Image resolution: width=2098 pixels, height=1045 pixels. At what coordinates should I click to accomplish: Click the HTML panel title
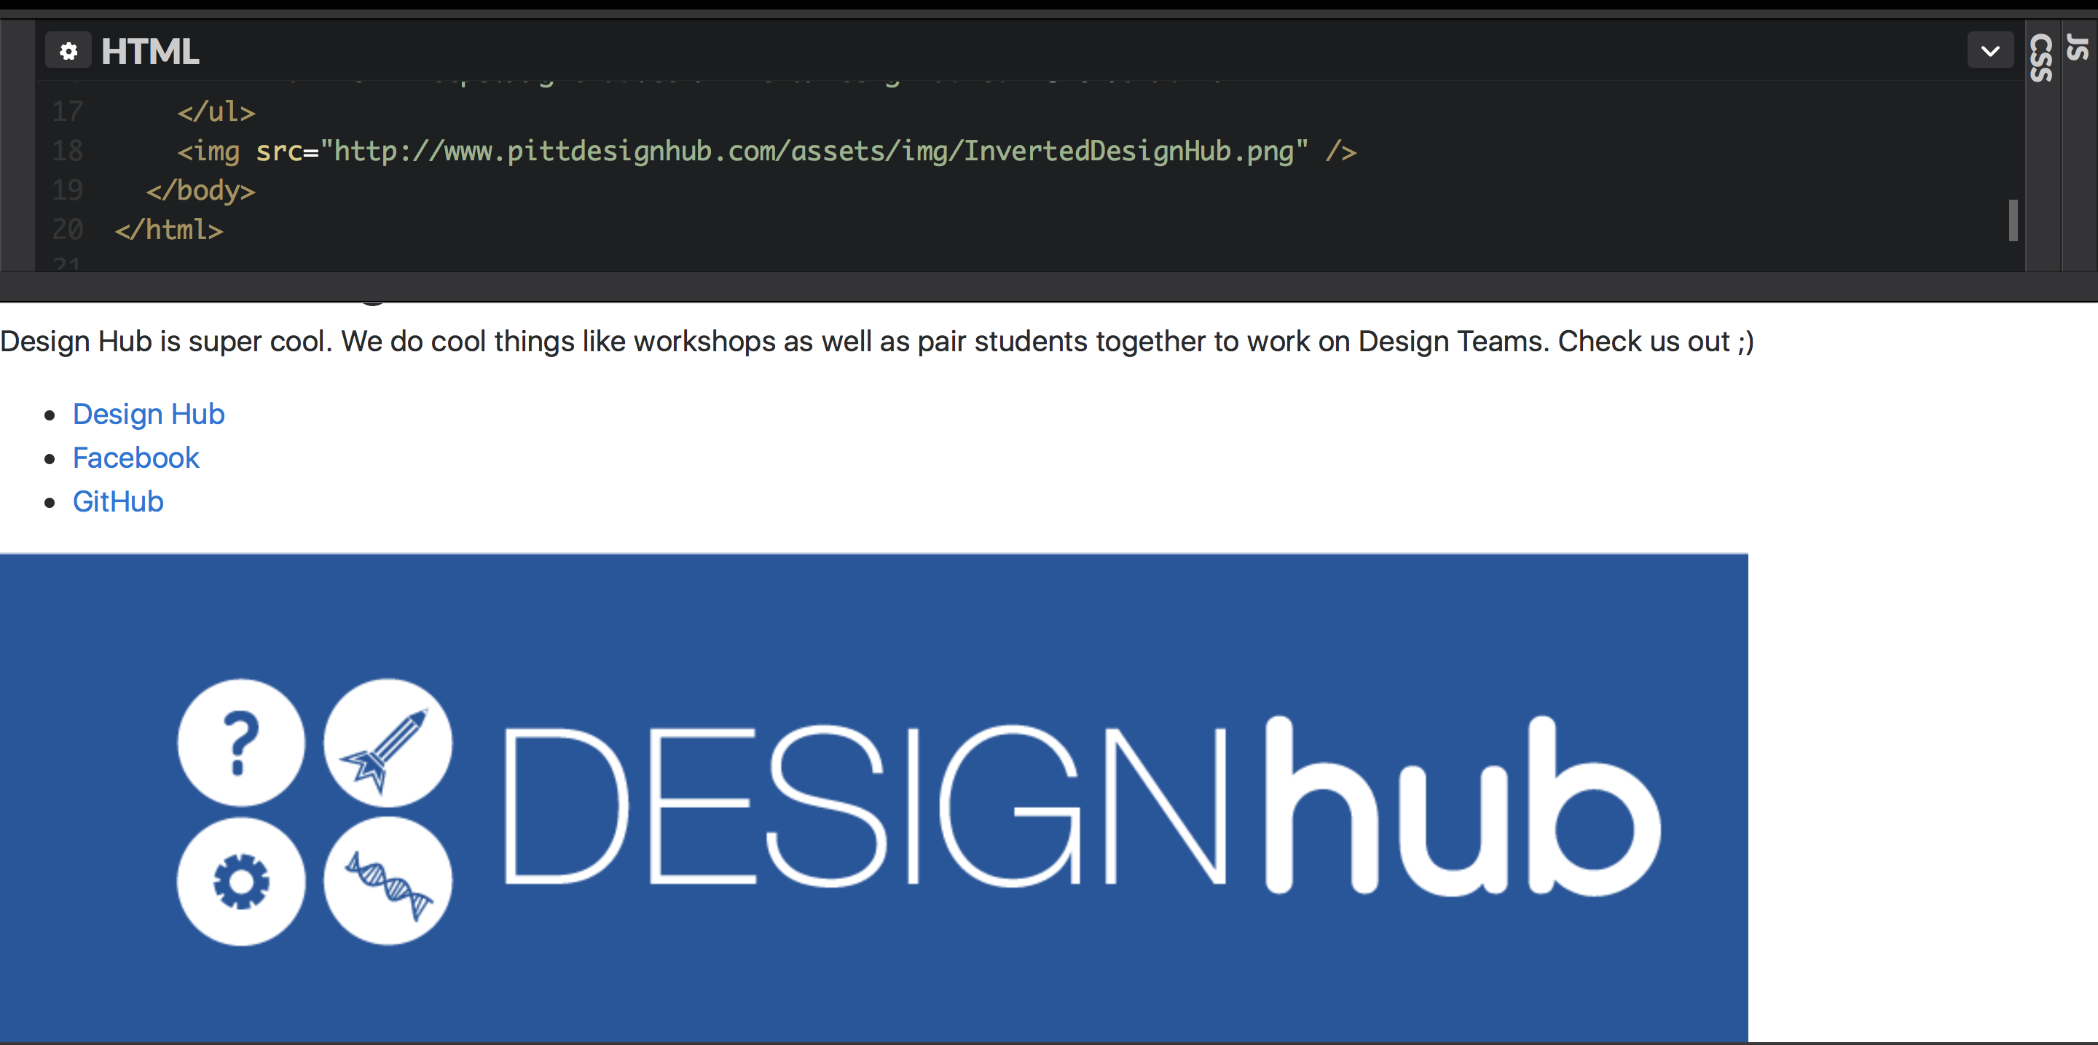(150, 51)
